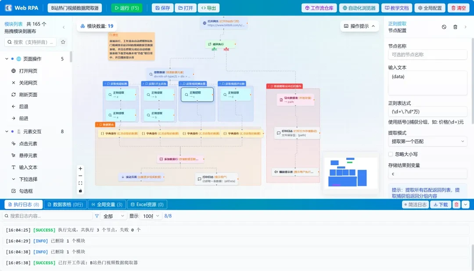The width and height of the screenshot is (474, 271).
Task: Clear the canvas with 清空
Action: pos(458,8)
